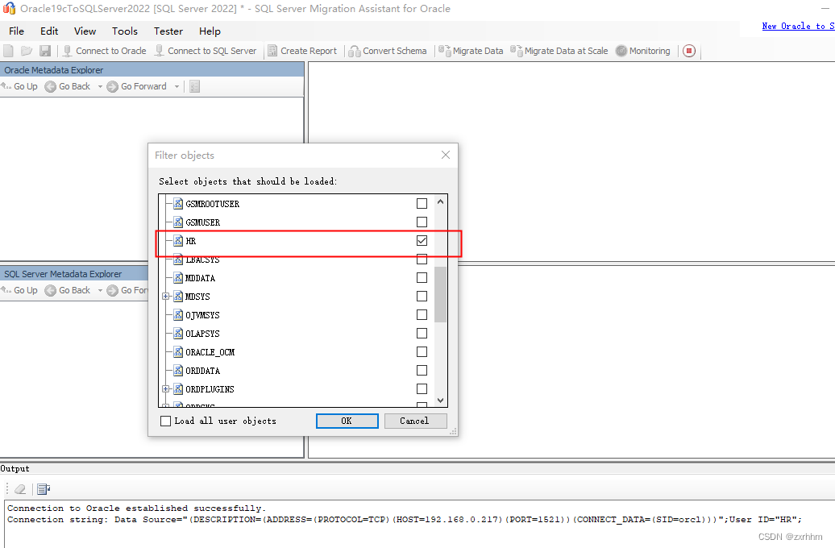Open Go Back history dropdown in Oracle explorer
The height and width of the screenshot is (548, 835).
(x=100, y=86)
